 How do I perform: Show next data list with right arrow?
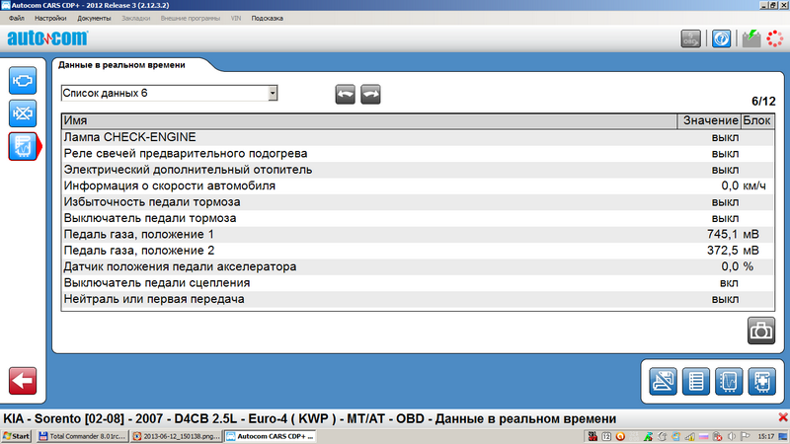(371, 94)
